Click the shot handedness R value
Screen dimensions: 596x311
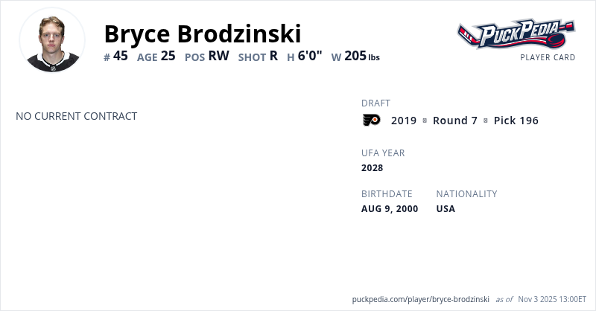273,56
